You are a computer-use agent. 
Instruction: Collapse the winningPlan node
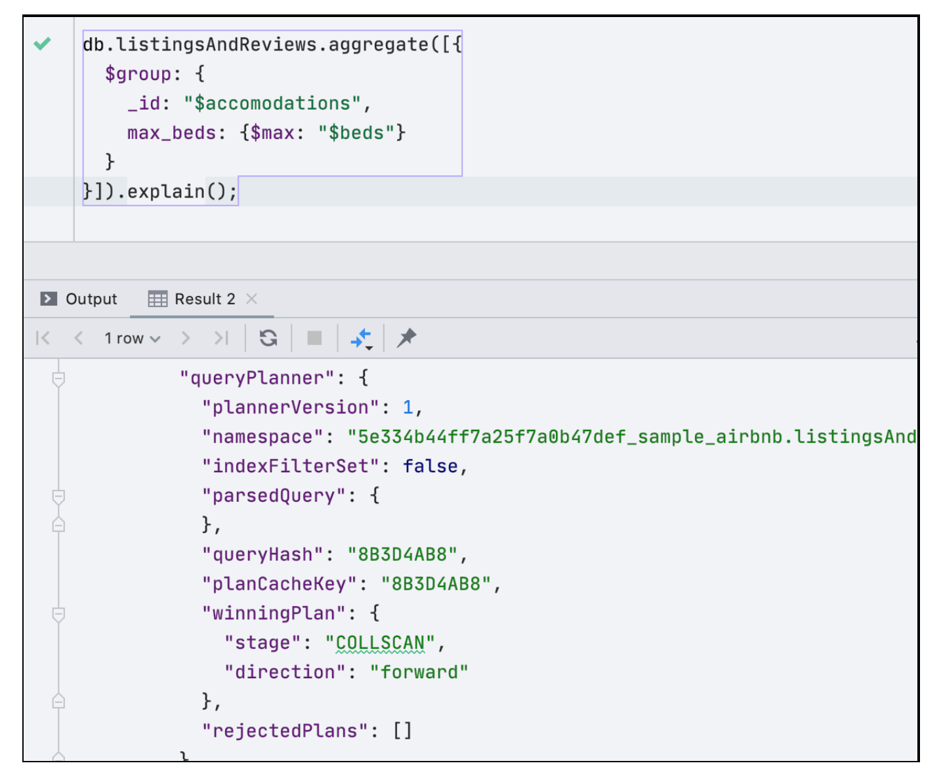click(x=58, y=613)
